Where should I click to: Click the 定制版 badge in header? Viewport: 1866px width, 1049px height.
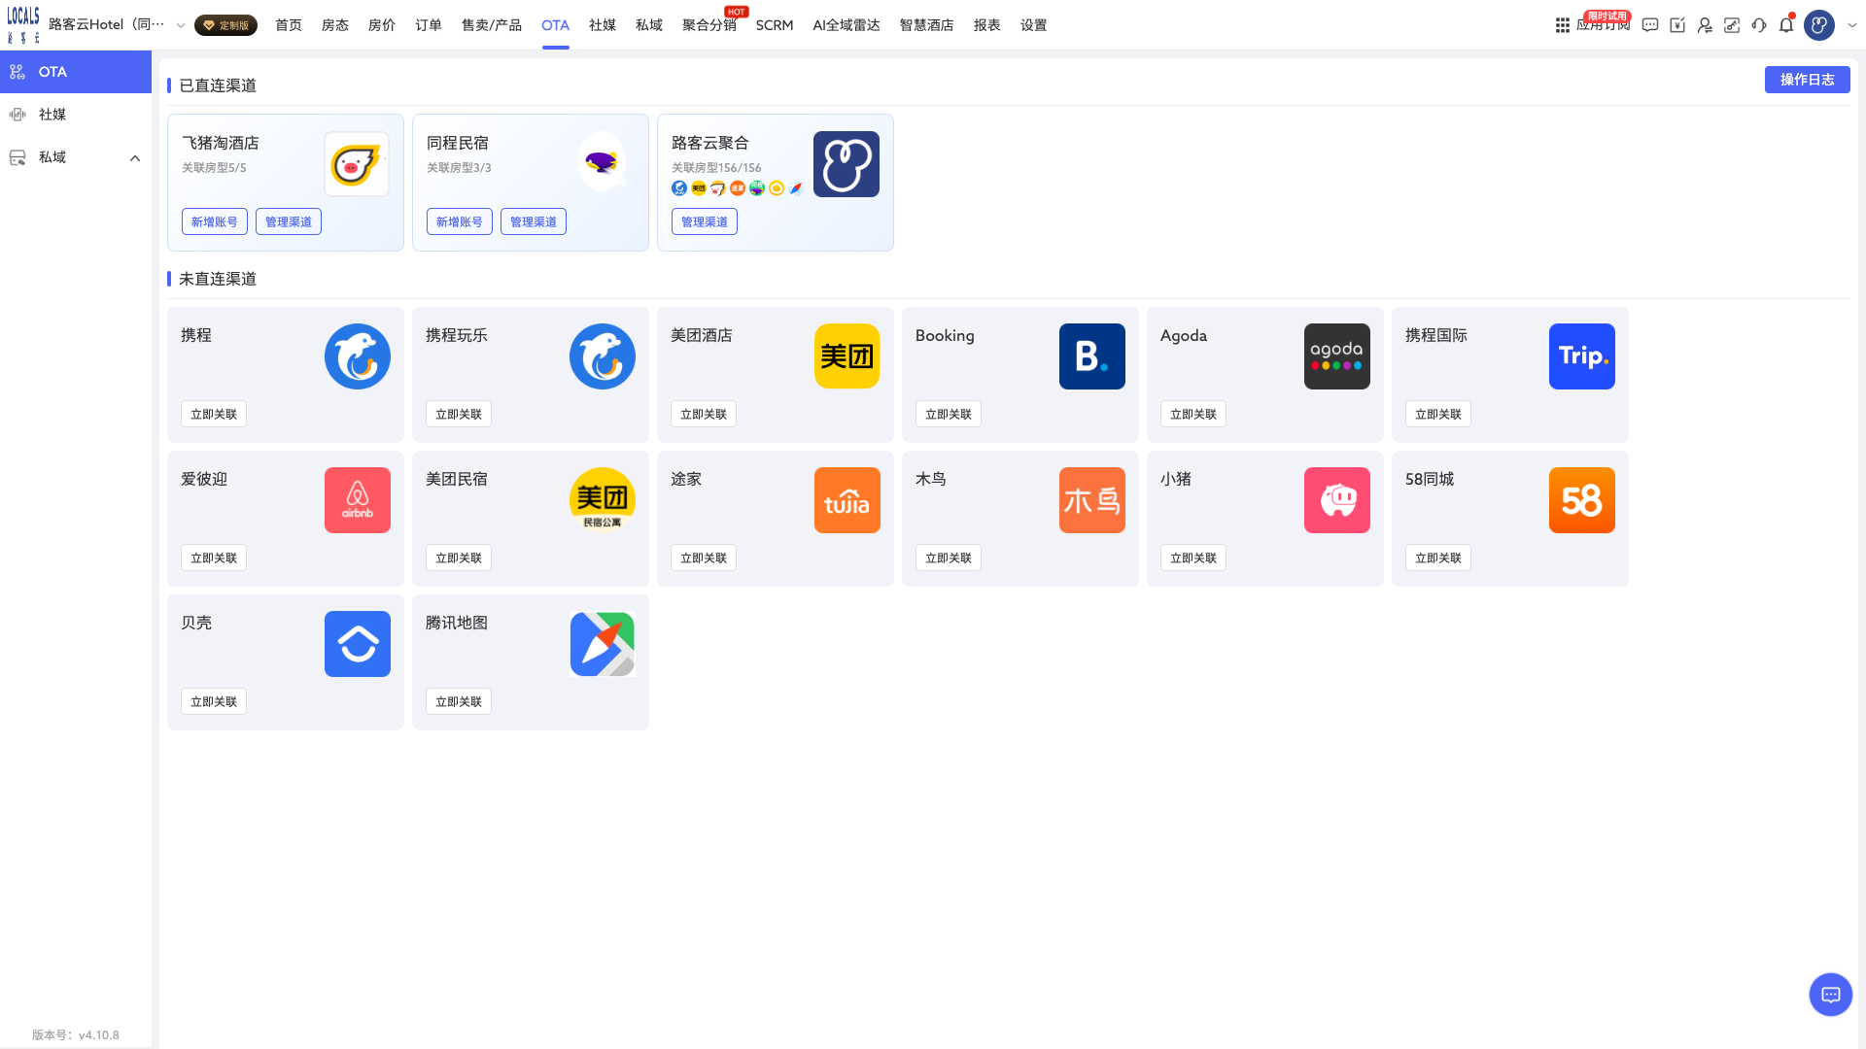coord(225,25)
